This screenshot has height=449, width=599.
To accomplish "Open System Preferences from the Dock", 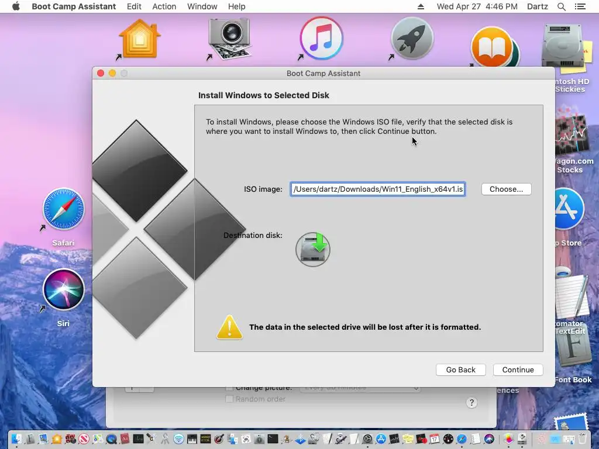I will click(367, 438).
